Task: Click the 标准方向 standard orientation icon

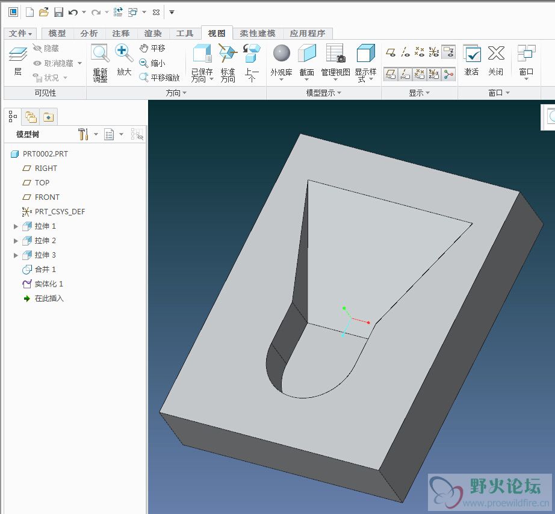Action: coord(228,55)
